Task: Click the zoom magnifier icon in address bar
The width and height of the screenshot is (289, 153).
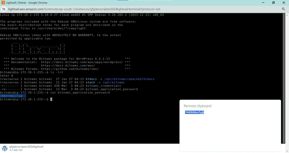Action: tap(283, 9)
